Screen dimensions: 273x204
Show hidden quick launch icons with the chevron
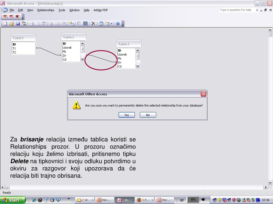69,199
